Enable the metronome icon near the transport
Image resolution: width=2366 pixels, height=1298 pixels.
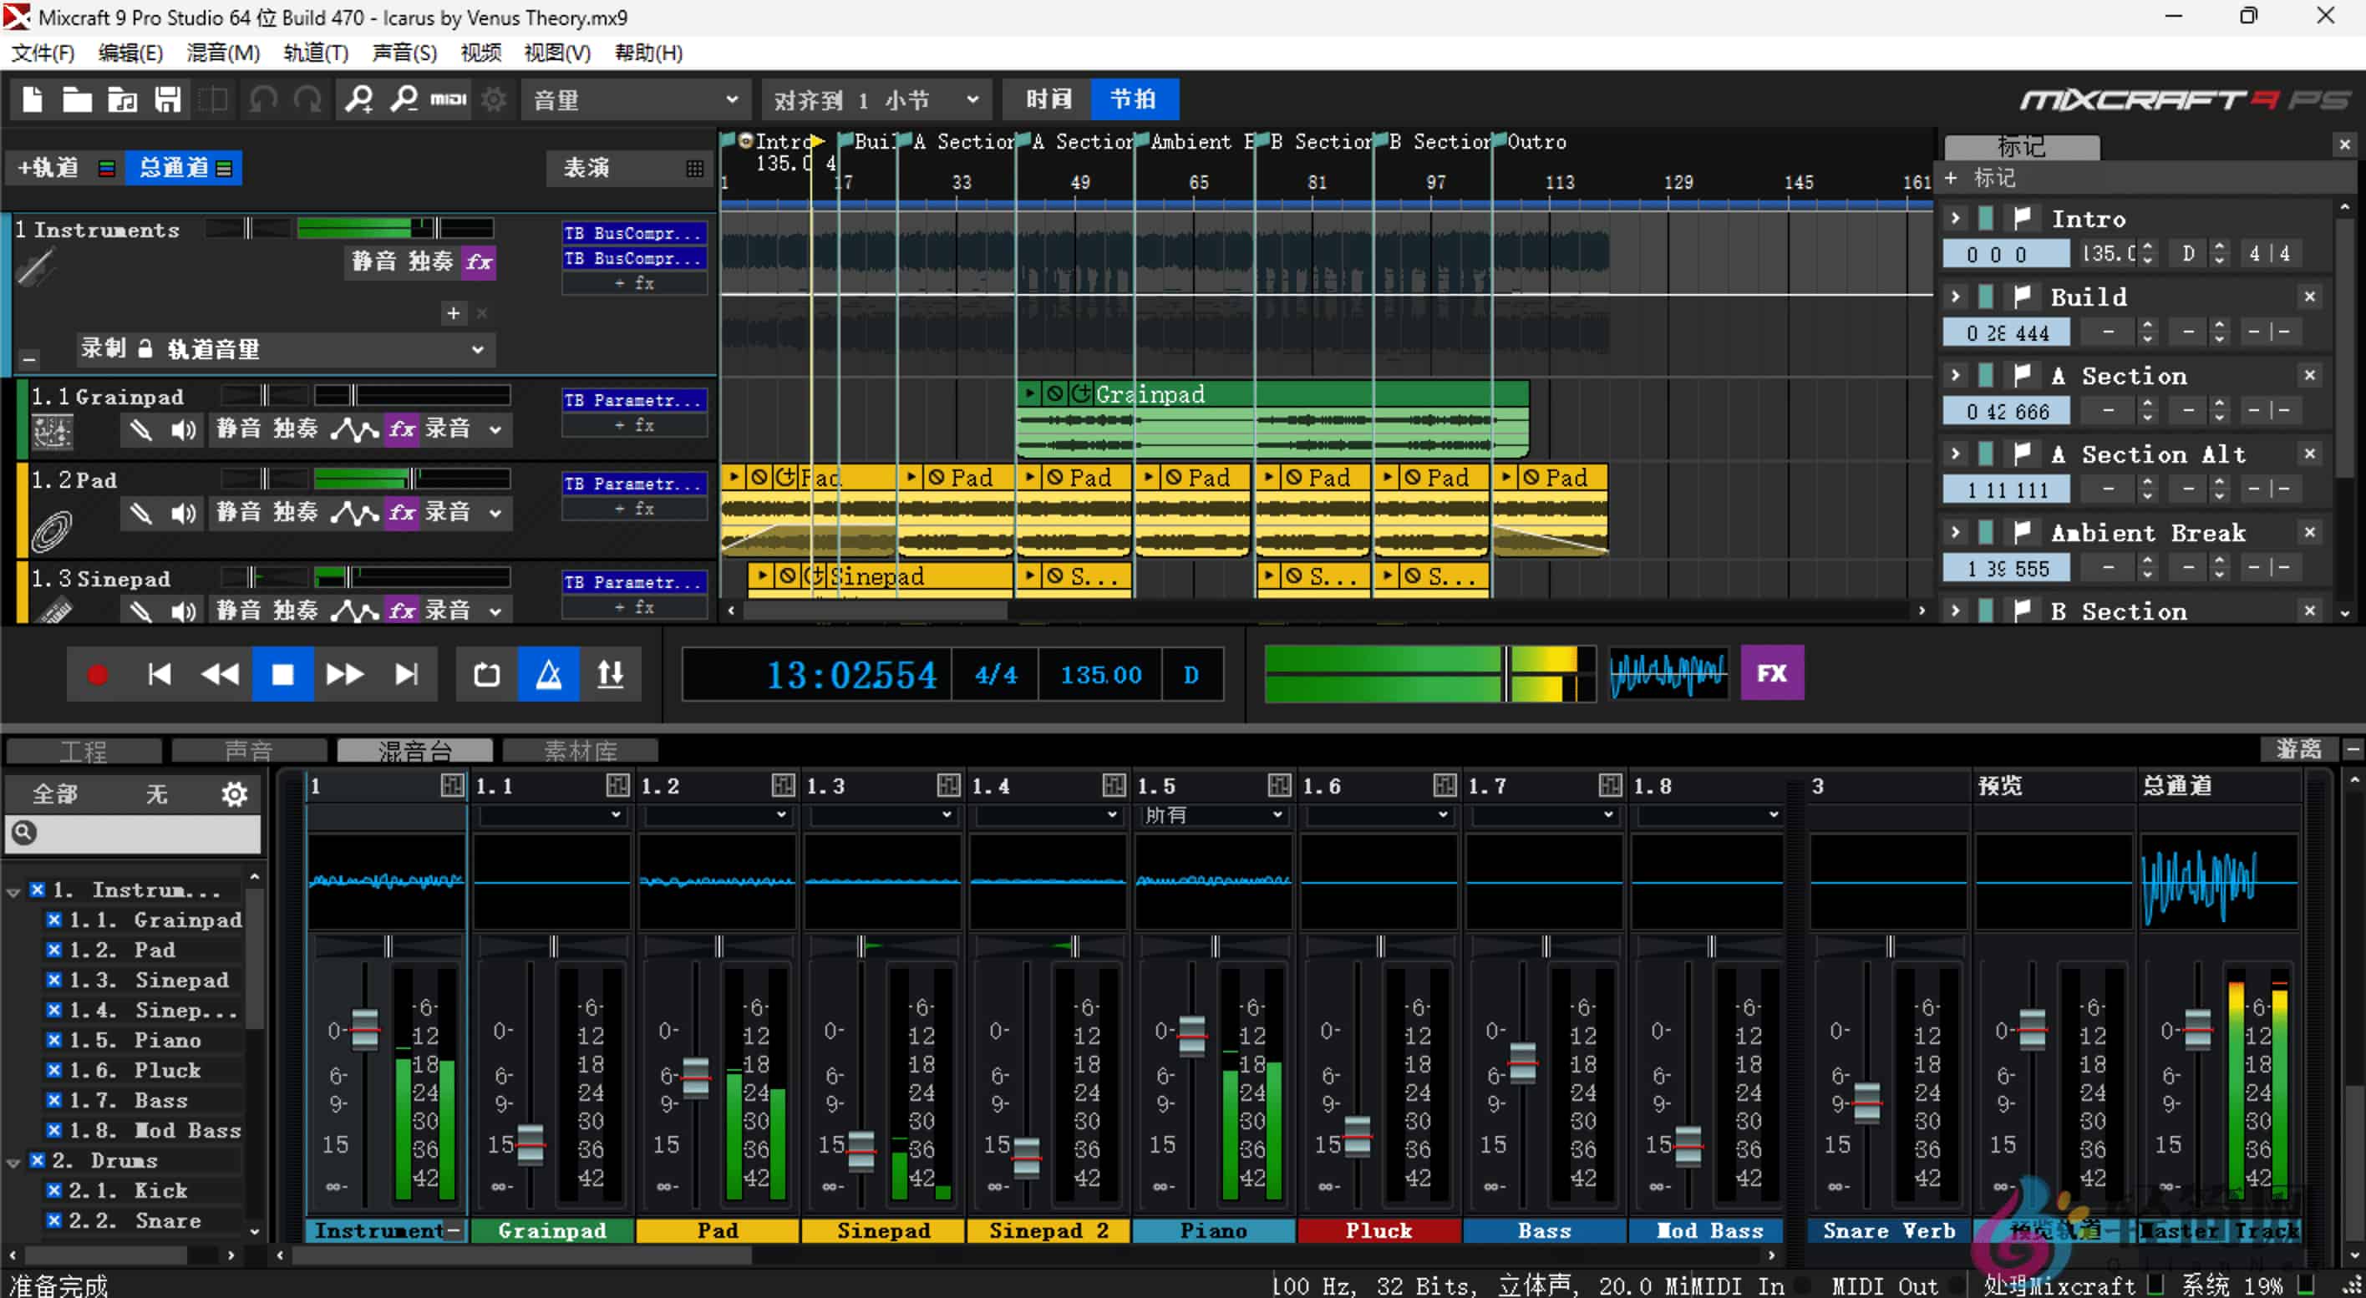pyautogui.click(x=548, y=673)
